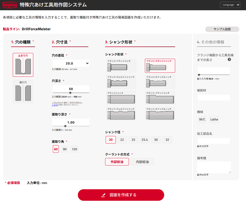Choose フランジ+ウェルドンシャンク shank shape
The width and height of the screenshot is (246, 205).
tap(121, 82)
